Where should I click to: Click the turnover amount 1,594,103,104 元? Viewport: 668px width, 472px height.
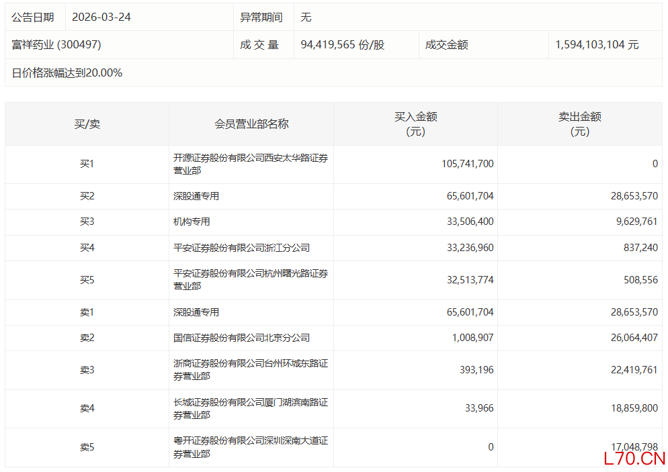click(x=597, y=45)
